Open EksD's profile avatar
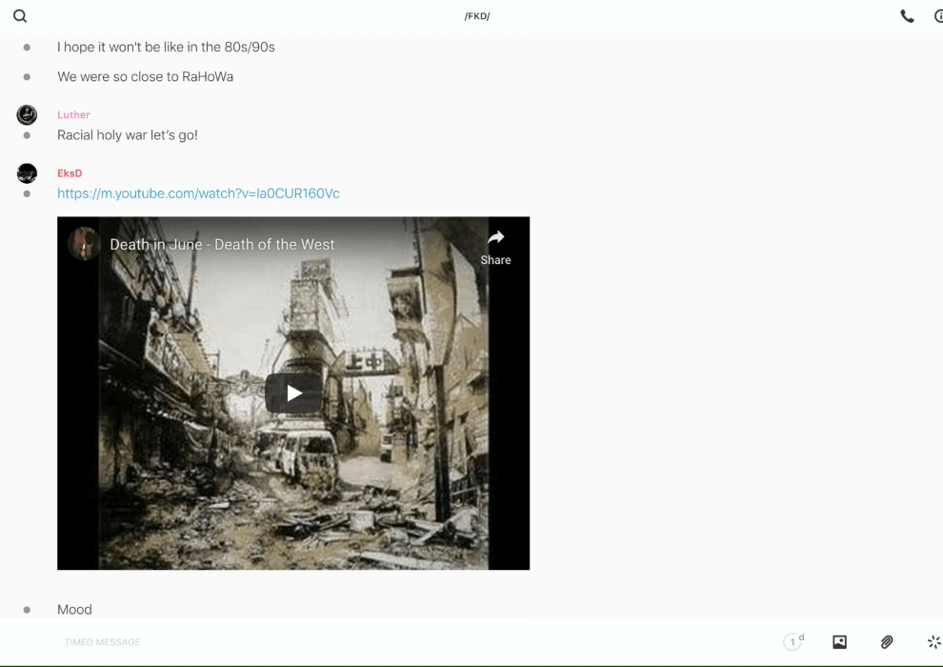Viewport: 943px width, 667px height. [x=27, y=173]
